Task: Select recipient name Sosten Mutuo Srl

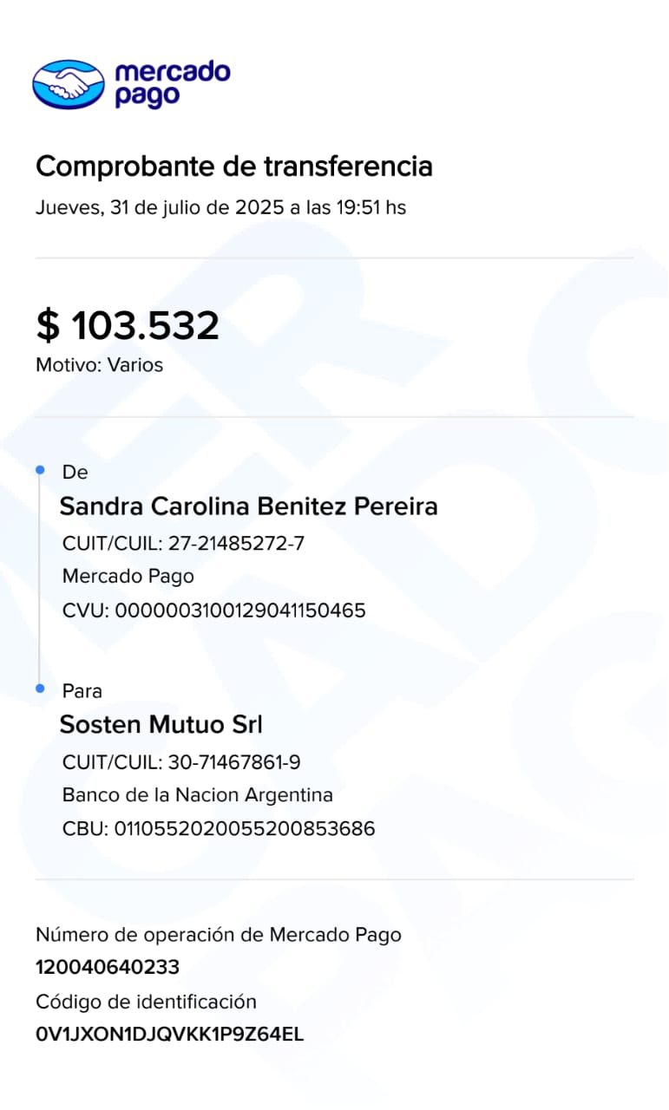Action: pos(161,724)
